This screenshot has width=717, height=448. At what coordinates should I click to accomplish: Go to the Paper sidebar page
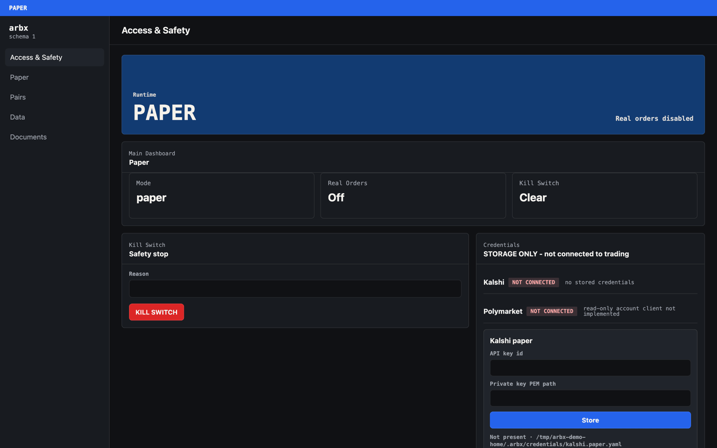[54, 78]
